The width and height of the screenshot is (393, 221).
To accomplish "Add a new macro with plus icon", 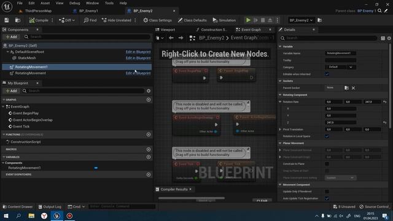I will (x=149, y=149).
